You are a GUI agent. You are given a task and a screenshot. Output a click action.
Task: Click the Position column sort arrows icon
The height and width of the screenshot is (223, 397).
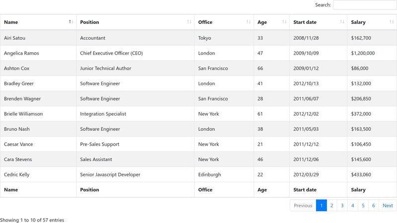[x=189, y=22]
